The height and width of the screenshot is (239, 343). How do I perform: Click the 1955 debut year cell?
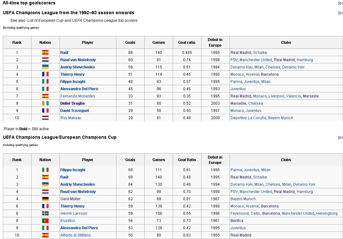(215, 235)
